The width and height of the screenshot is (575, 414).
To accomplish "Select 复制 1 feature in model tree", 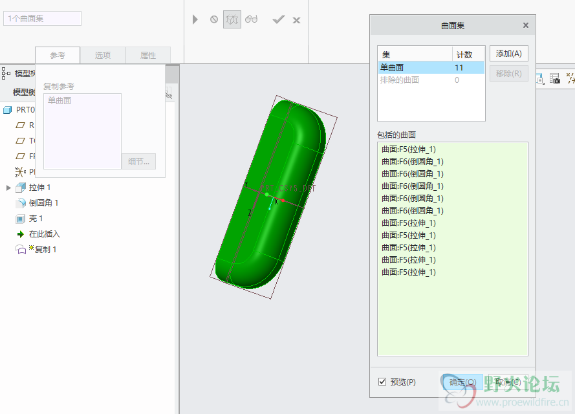I will (x=45, y=250).
